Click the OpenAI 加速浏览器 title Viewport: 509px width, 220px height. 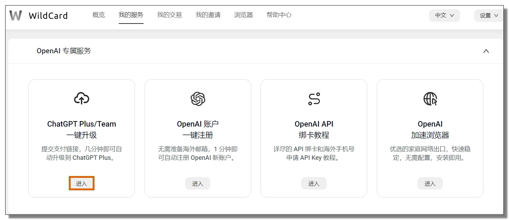[x=430, y=129]
